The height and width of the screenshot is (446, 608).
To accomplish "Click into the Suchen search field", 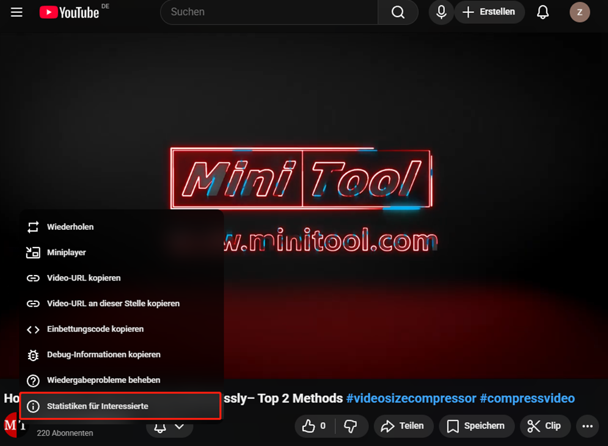I will click(269, 12).
